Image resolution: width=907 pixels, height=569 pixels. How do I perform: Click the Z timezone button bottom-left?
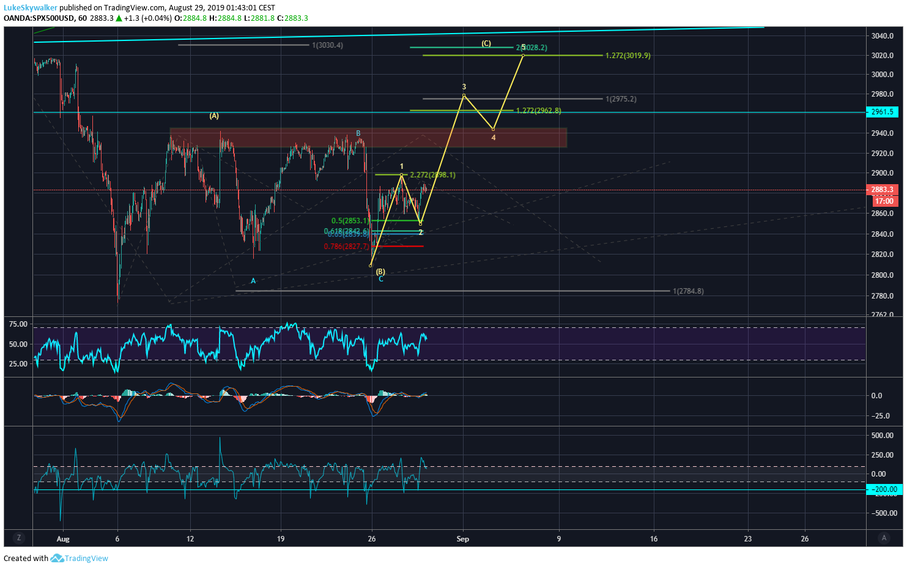(x=19, y=538)
